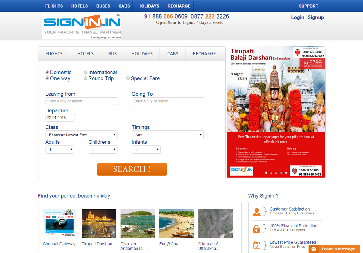
Task: Open BUSES in the top navigation bar
Action: pyautogui.click(x=103, y=6)
